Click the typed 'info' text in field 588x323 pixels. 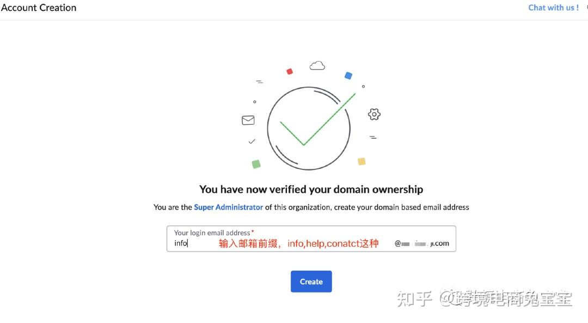pyautogui.click(x=181, y=243)
